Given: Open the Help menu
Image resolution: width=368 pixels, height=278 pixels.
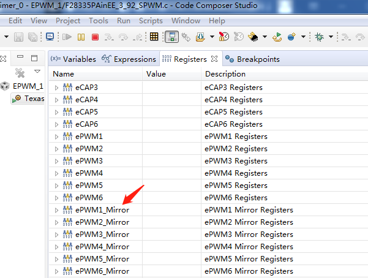Looking at the screenshot, I should [217, 21].
